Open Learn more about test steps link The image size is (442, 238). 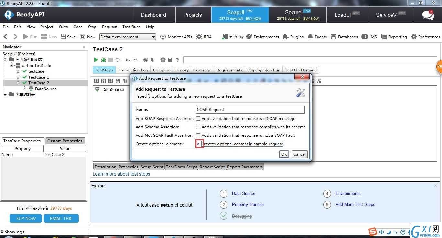[x=121, y=174]
